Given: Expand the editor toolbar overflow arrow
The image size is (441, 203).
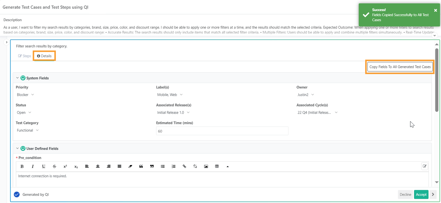Looking at the screenshot, I should [228, 166].
